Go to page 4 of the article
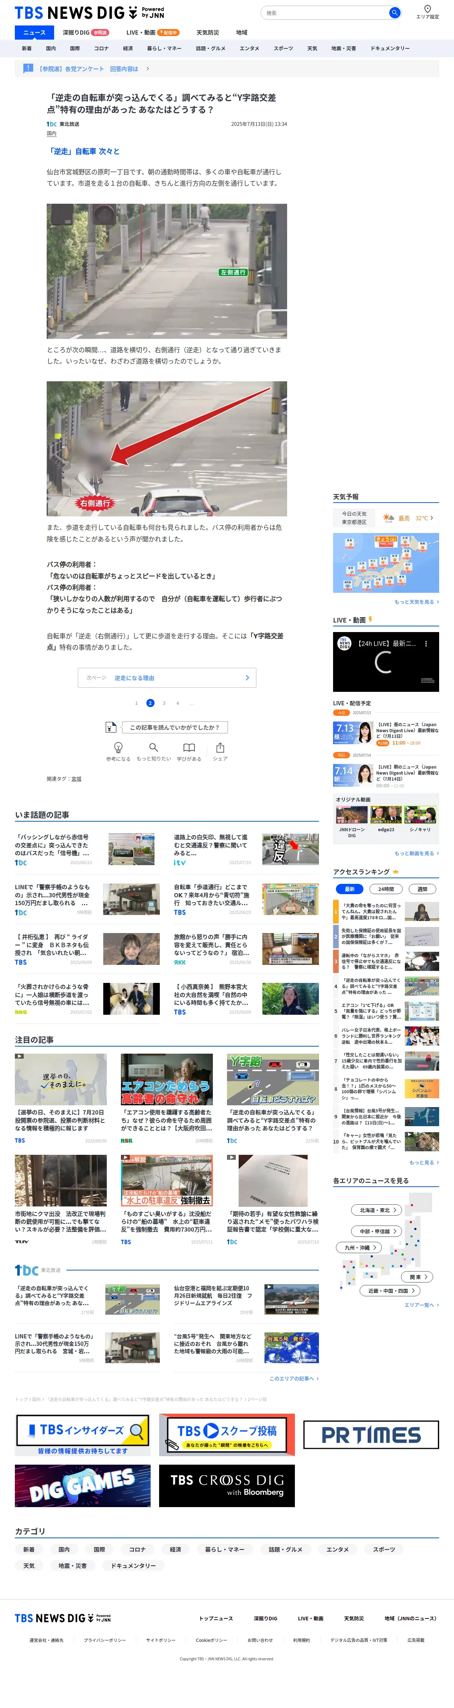This screenshot has height=1708, width=454. 177,703
